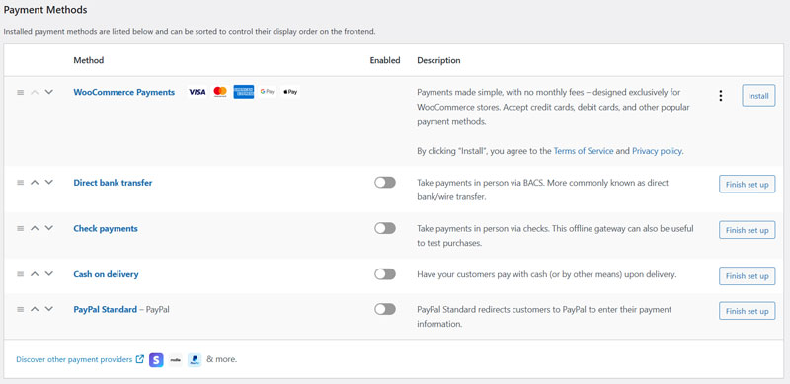The image size is (790, 384).
Task: Enable Check payments toggle
Action: pyautogui.click(x=385, y=228)
